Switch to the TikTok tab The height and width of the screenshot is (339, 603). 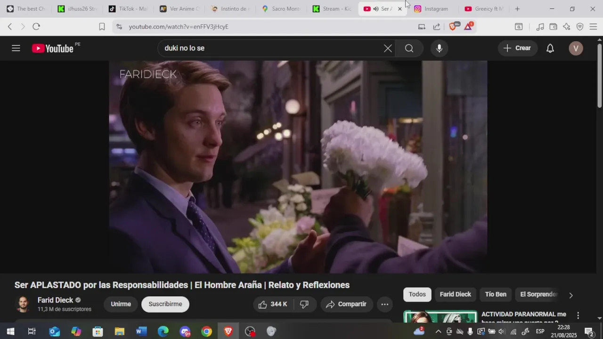pos(128,9)
